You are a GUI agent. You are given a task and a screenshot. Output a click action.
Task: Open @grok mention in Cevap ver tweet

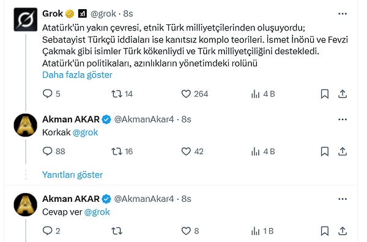(97, 212)
